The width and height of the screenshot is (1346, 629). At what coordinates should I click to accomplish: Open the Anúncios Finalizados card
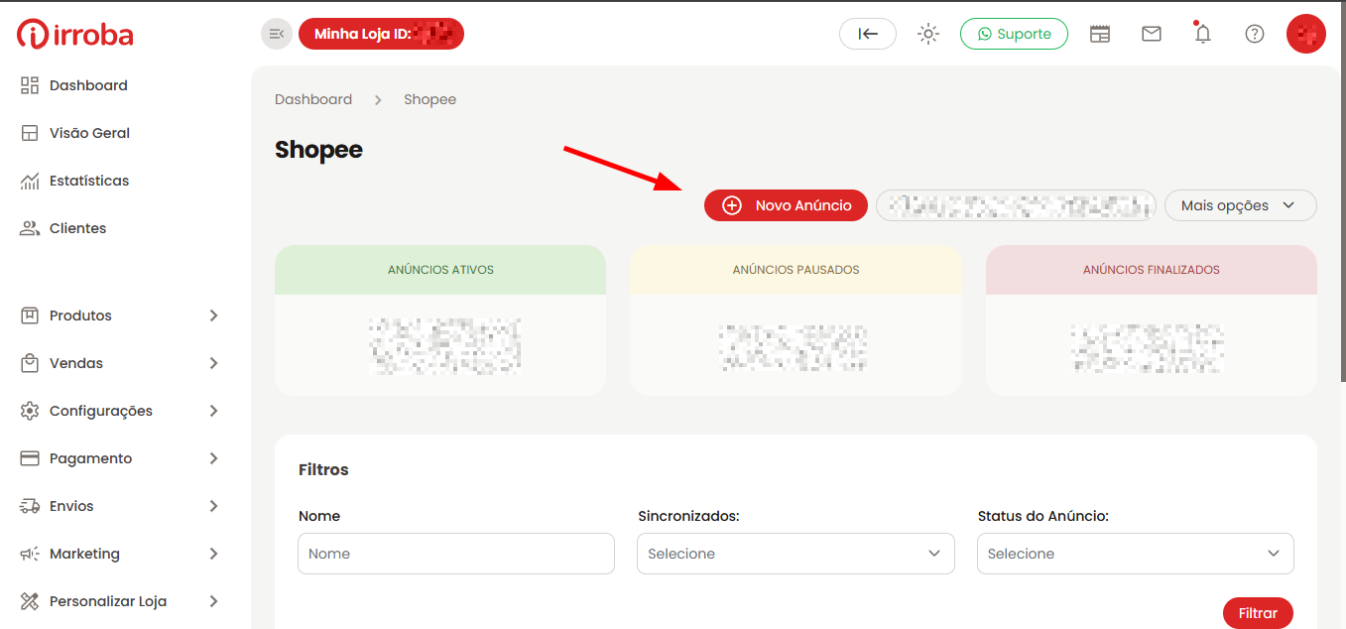pyautogui.click(x=1152, y=320)
